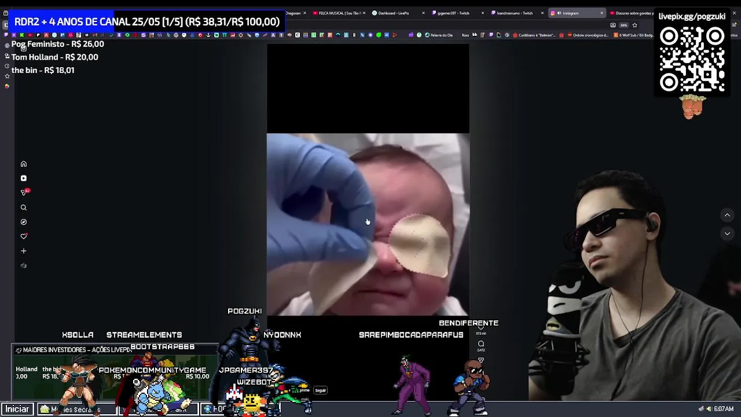This screenshot has height=417, width=741.
Task: Click the 90% zoom level indicator
Action: [x=623, y=25]
